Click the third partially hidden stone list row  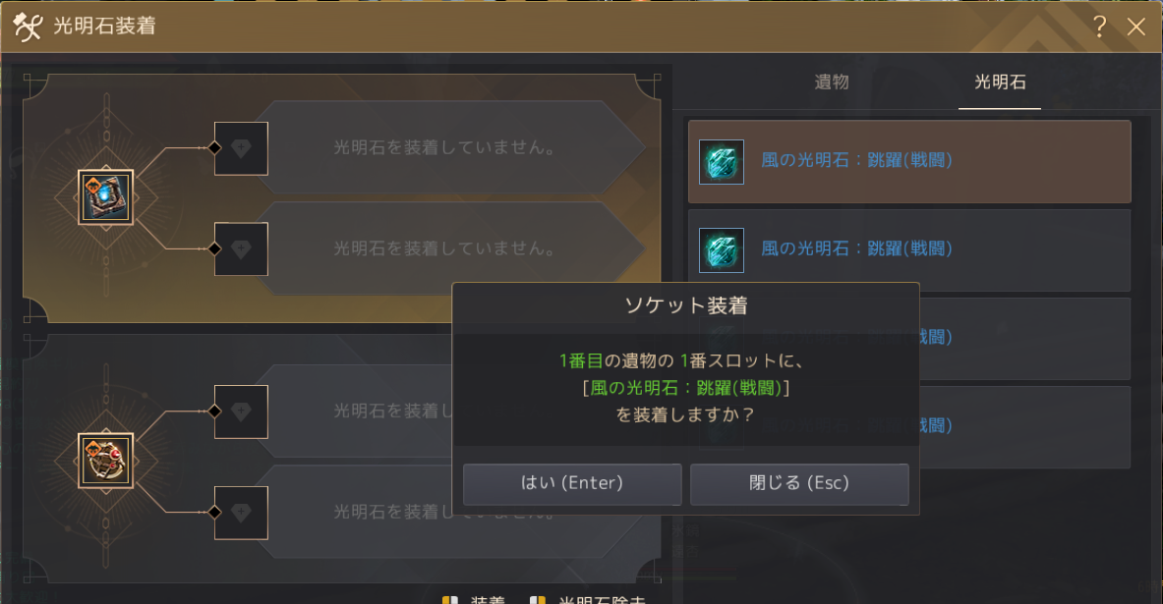pyautogui.click(x=1025, y=339)
